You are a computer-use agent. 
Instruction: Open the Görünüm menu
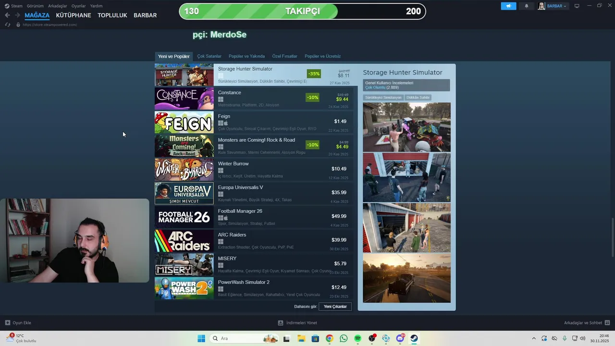(35, 6)
